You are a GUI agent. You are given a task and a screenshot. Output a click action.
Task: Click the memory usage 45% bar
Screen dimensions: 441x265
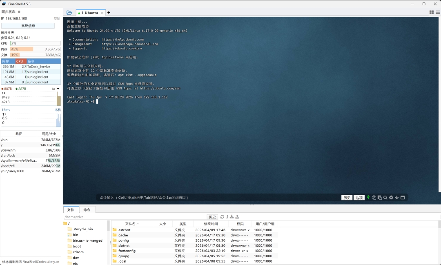tap(36, 49)
